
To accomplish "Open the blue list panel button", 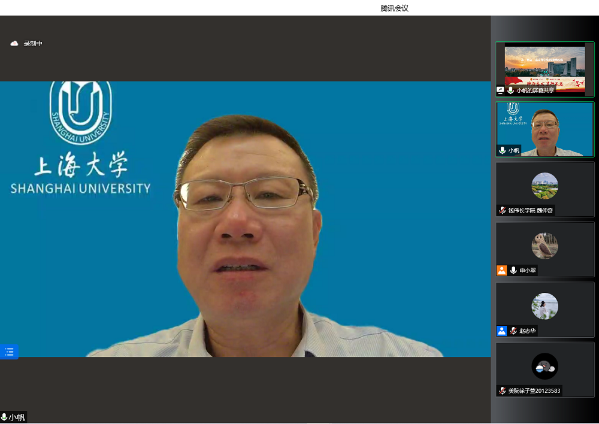I will 9,352.
